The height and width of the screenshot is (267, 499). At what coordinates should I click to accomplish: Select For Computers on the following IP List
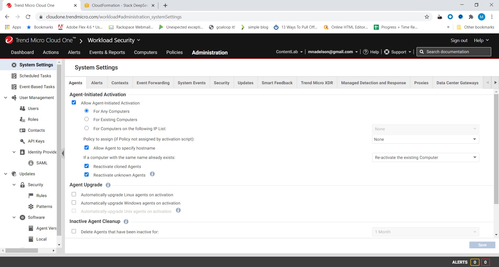87,128
